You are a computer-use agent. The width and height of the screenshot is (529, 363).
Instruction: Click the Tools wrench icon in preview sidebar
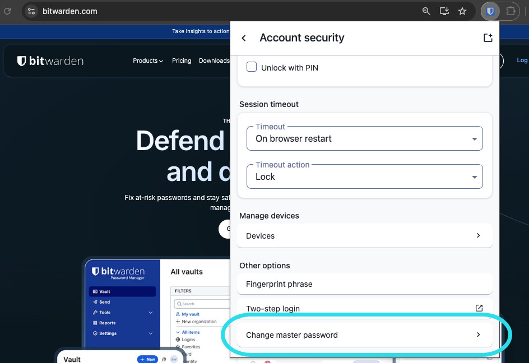point(95,313)
